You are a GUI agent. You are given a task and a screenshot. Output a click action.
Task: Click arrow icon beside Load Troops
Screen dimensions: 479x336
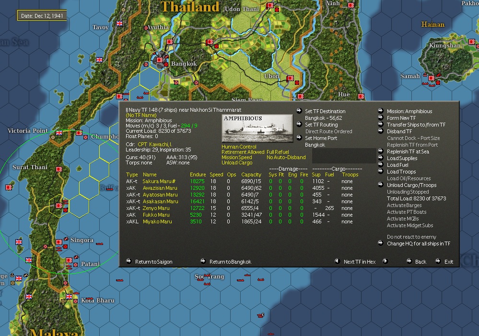(x=381, y=172)
